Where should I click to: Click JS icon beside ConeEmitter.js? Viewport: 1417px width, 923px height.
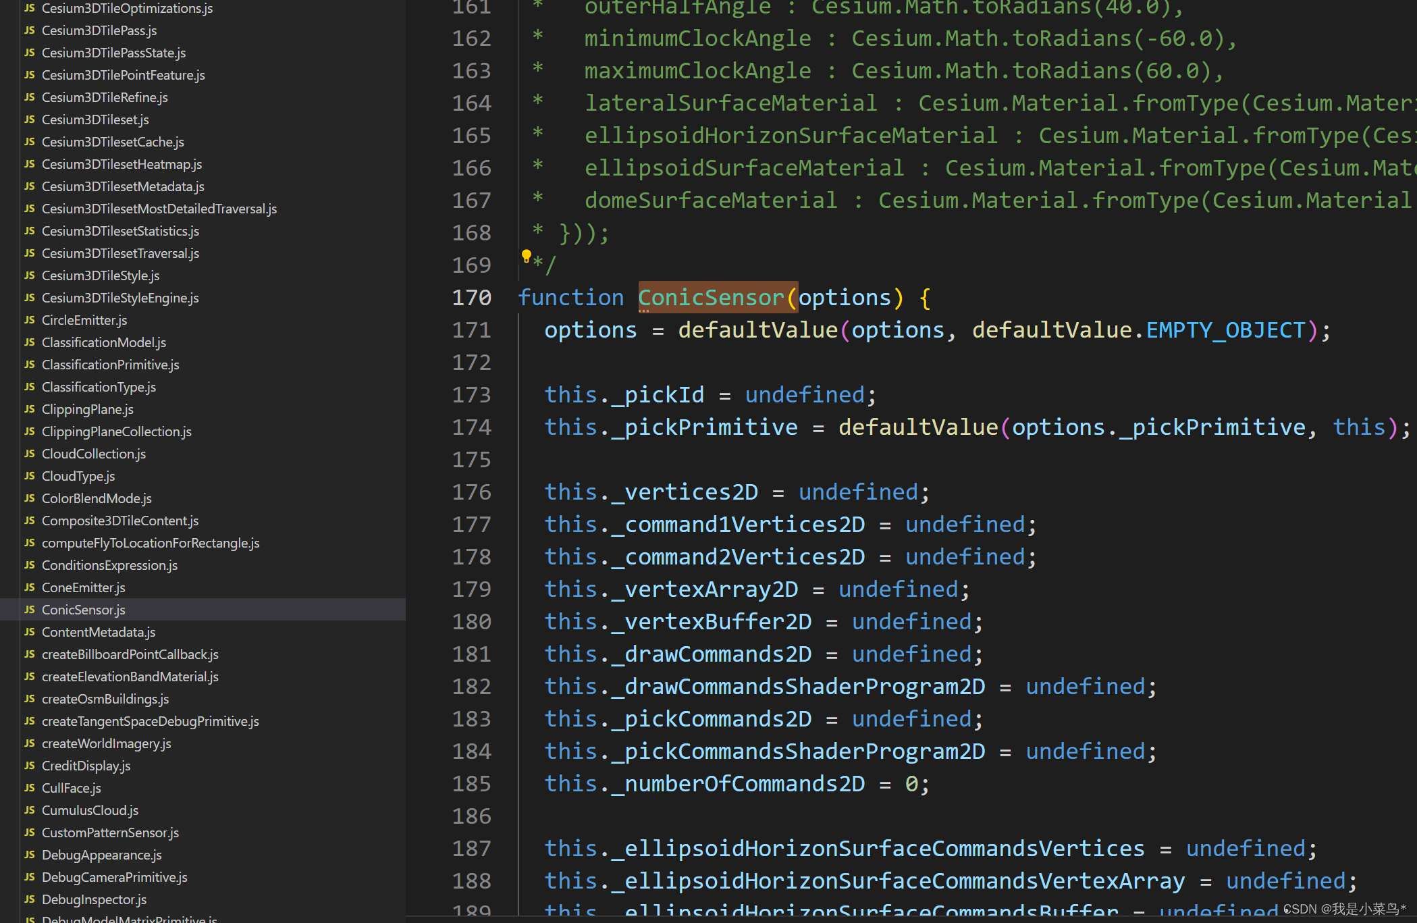30,587
